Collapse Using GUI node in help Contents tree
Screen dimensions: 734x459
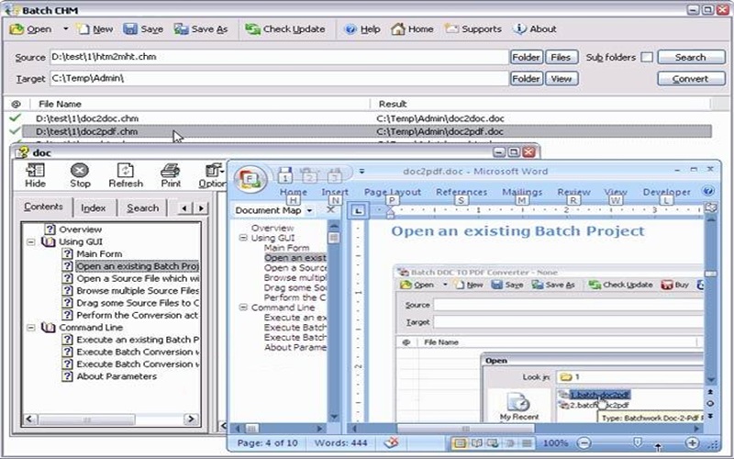point(31,242)
